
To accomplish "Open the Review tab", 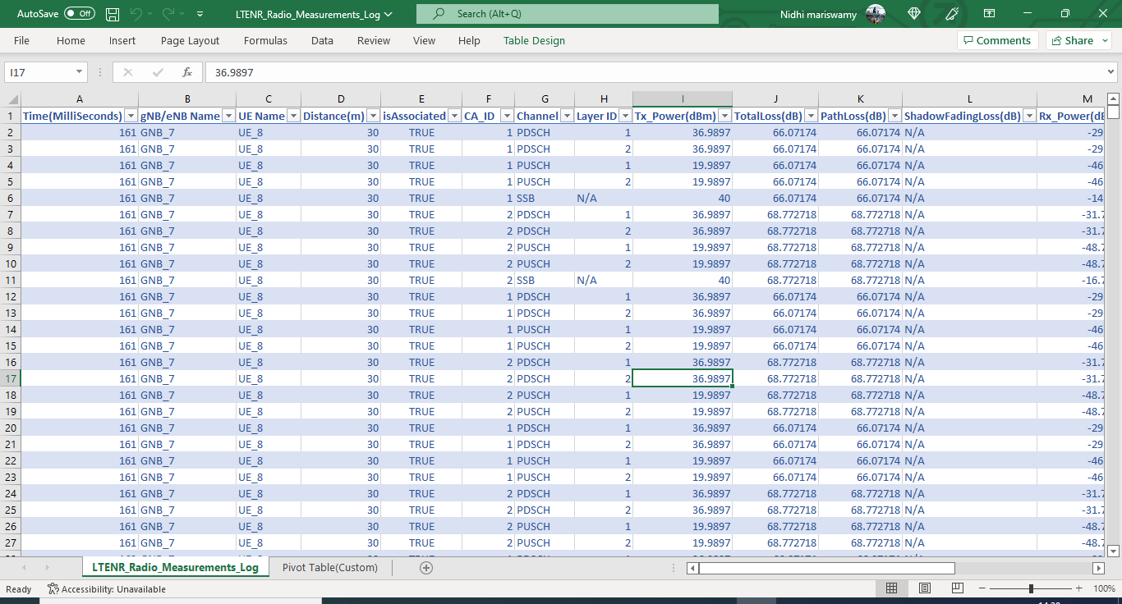I will (374, 40).
